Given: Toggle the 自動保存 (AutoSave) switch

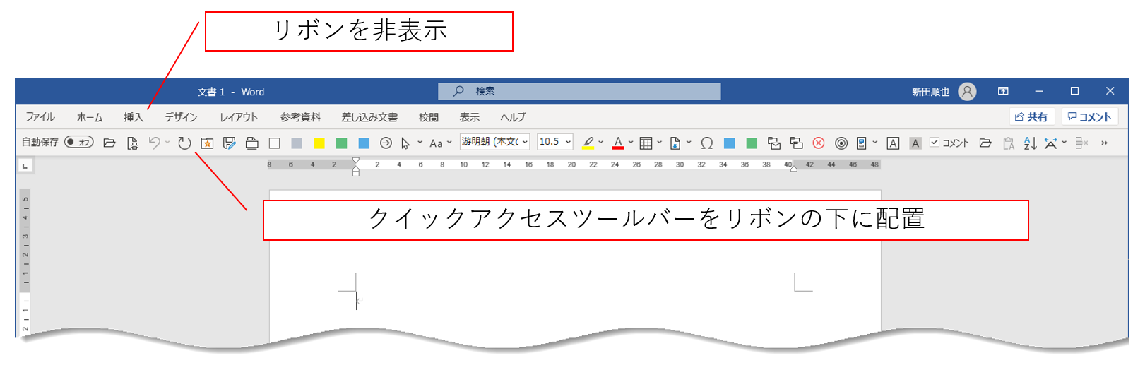Looking at the screenshot, I should 78,143.
